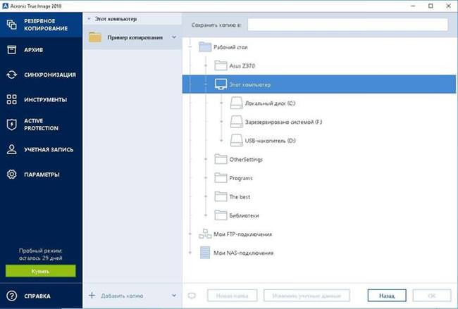Expand the OtherSettings tree node
The image size is (458, 309).
point(206,159)
